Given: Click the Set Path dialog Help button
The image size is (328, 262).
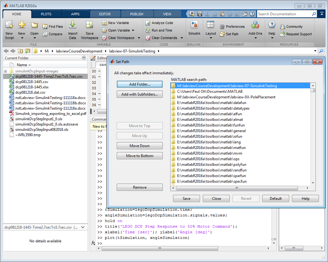Looking at the screenshot, I should [x=305, y=199].
